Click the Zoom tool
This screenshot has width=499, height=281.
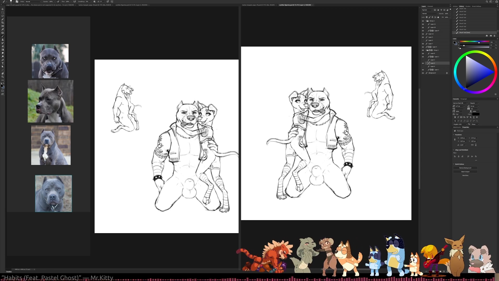coord(3,77)
